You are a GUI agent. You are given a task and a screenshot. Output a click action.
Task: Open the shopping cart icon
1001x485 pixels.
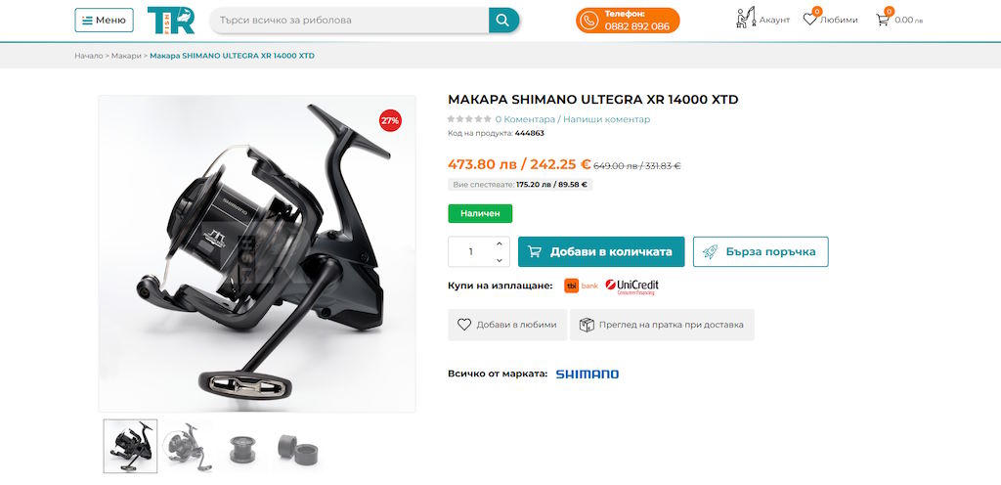(x=883, y=20)
